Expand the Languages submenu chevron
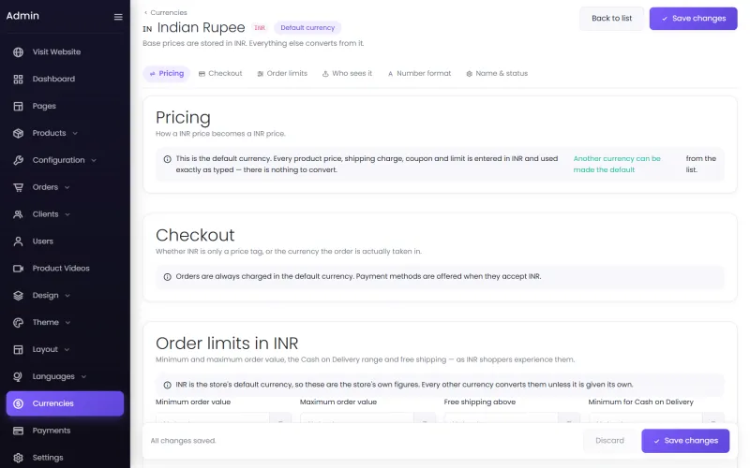This screenshot has width=750, height=468. (83, 377)
